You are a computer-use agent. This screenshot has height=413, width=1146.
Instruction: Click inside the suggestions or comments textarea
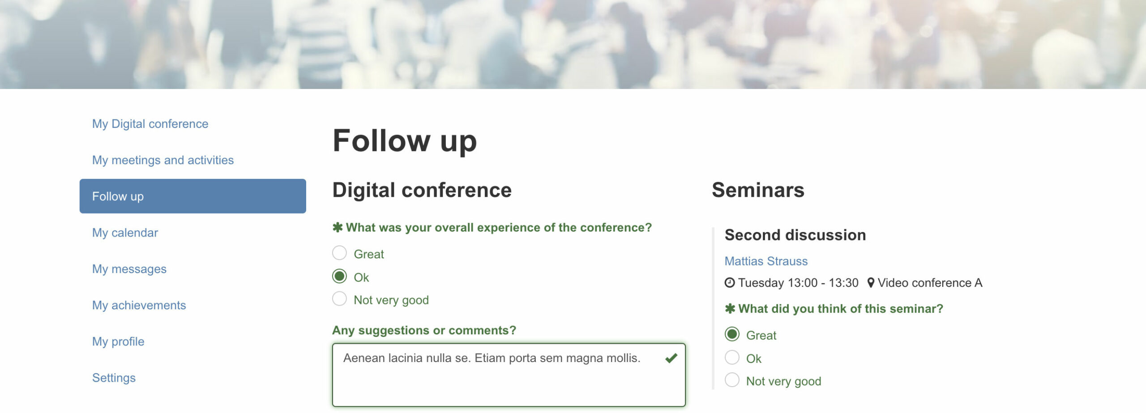[509, 375]
